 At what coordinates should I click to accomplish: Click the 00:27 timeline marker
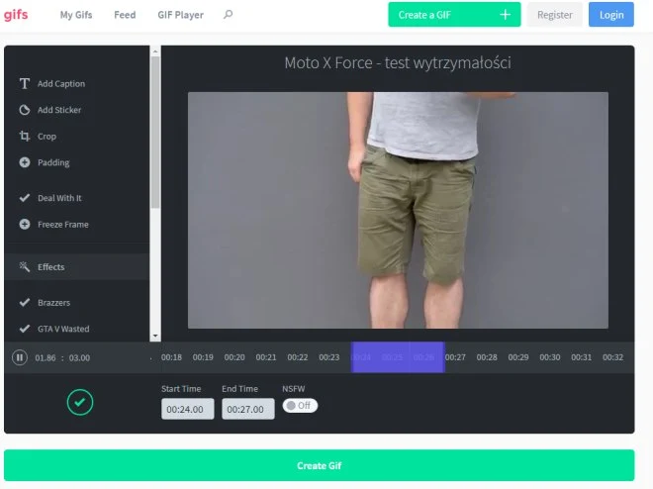point(455,357)
